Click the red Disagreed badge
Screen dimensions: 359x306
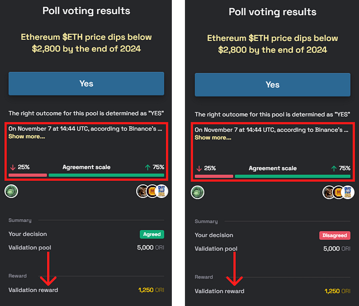334,235
